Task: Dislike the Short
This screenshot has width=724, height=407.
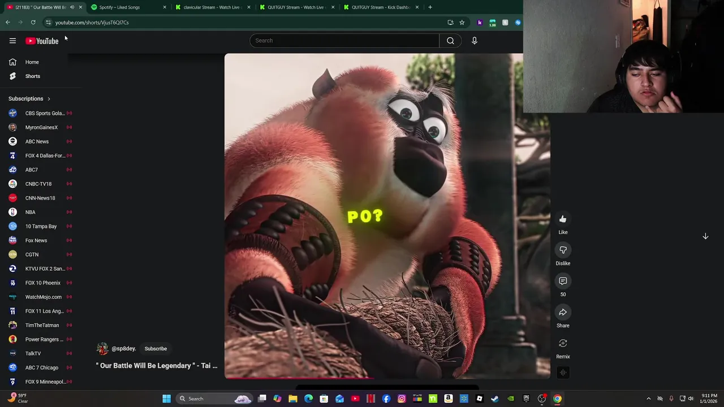Action: tap(563, 250)
